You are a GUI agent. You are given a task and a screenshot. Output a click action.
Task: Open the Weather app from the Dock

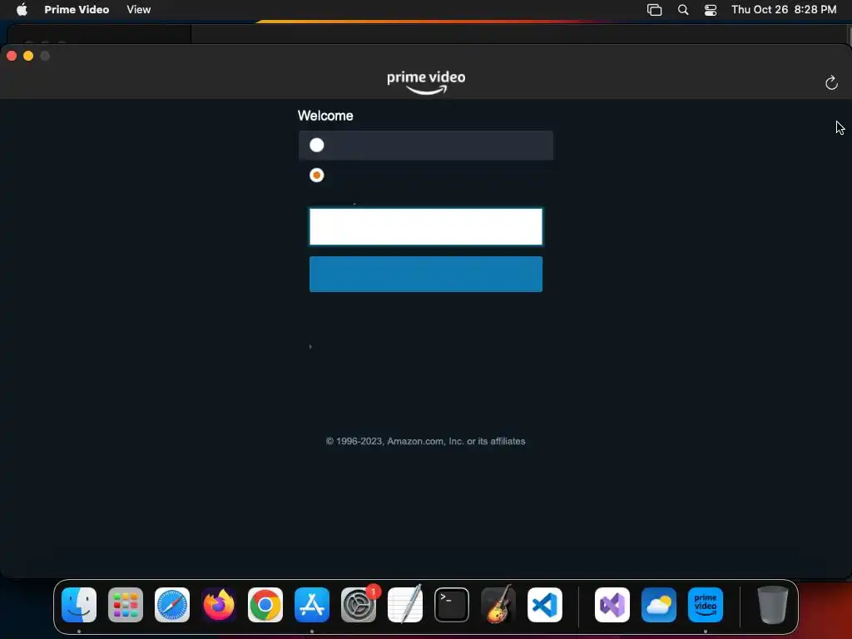tap(659, 605)
